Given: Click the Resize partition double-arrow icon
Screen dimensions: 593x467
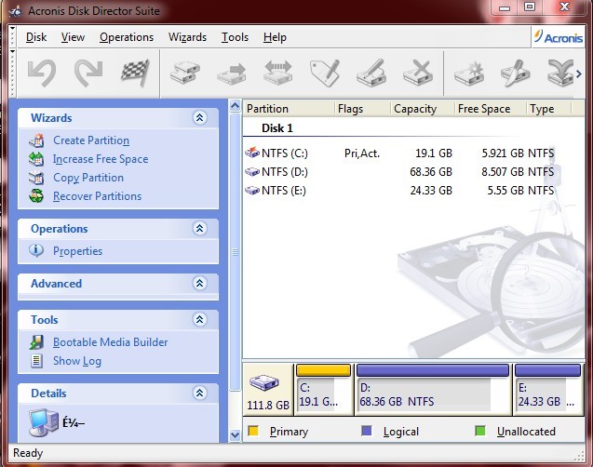Looking at the screenshot, I should pyautogui.click(x=278, y=73).
